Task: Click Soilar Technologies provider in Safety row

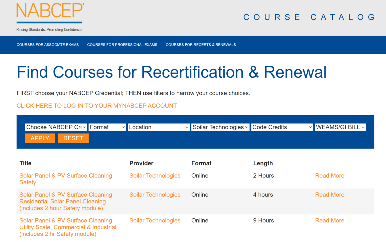Action: click(x=155, y=176)
